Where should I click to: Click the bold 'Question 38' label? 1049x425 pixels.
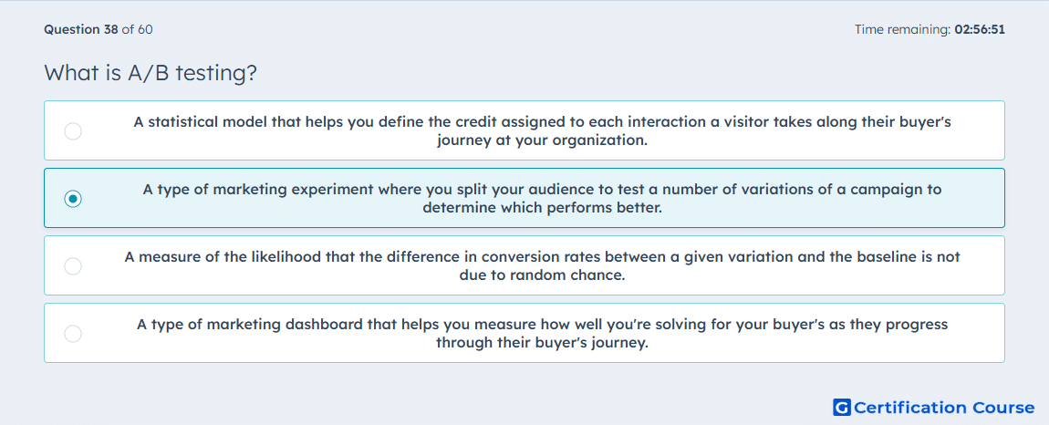pos(81,29)
